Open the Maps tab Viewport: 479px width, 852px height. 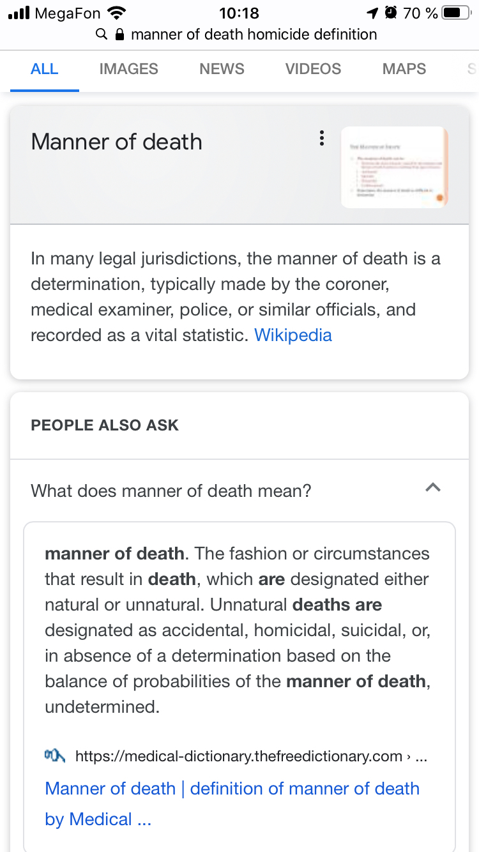pos(404,69)
